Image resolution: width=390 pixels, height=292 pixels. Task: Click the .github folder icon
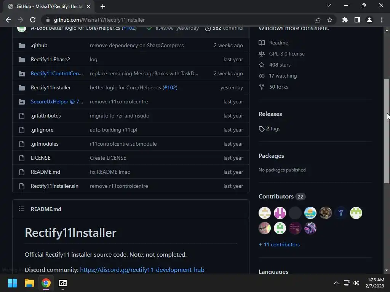coord(22,46)
